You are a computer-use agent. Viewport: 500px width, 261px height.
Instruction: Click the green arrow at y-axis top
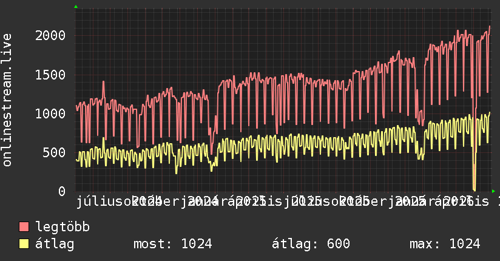76,7
